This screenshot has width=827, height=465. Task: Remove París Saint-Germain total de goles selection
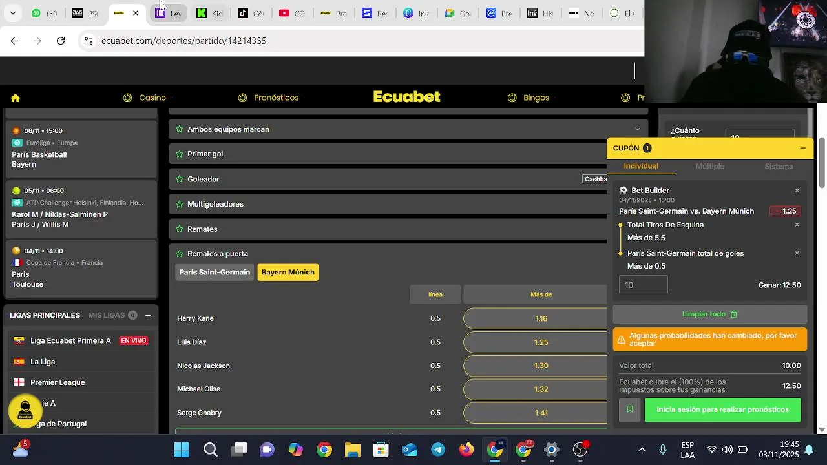coord(797,253)
